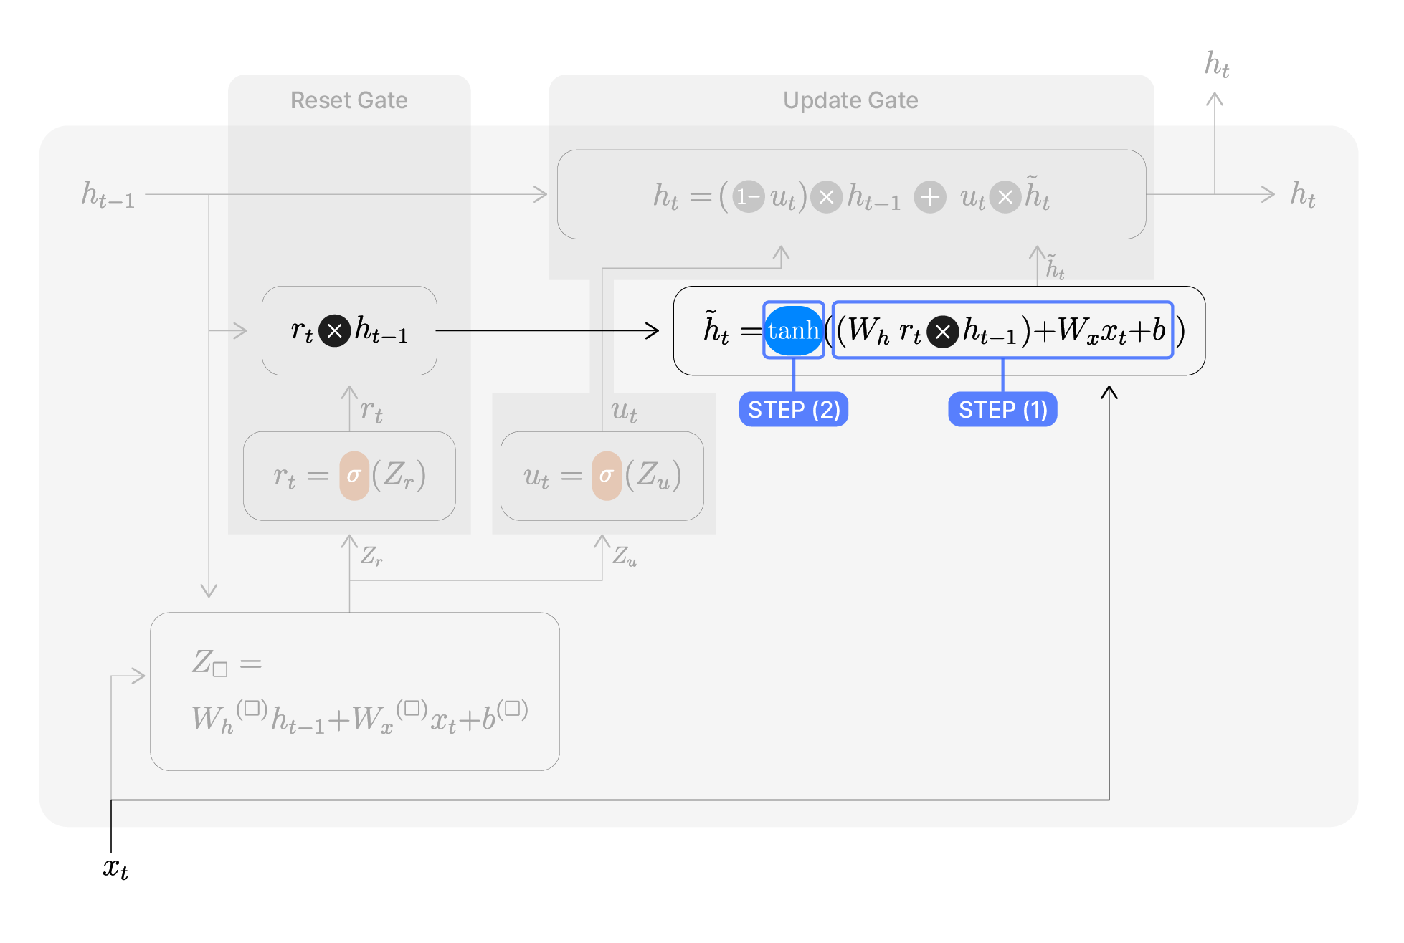Click the 'Update Gate' heading
Screen dimensions: 1404x943
coord(850,100)
